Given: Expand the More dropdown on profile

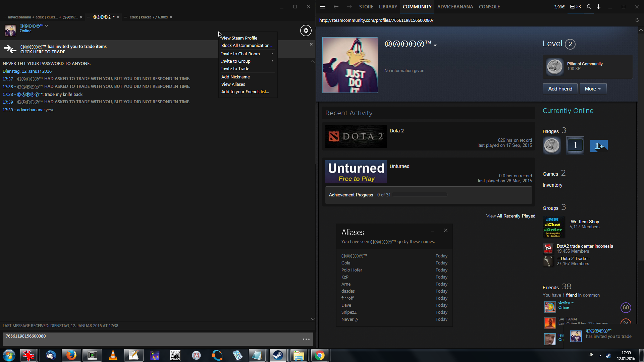Looking at the screenshot, I should click(593, 89).
